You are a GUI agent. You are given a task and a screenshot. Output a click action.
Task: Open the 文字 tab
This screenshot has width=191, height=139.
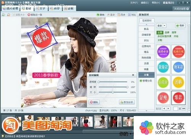pyautogui.click(x=41, y=8)
